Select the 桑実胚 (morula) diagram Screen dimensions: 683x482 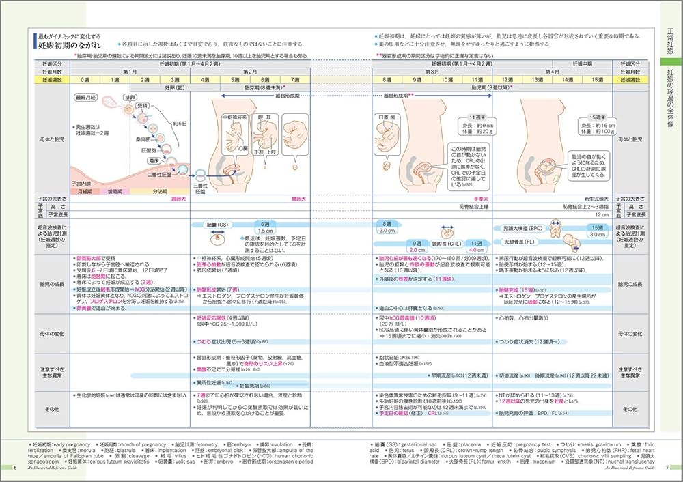[x=160, y=138]
